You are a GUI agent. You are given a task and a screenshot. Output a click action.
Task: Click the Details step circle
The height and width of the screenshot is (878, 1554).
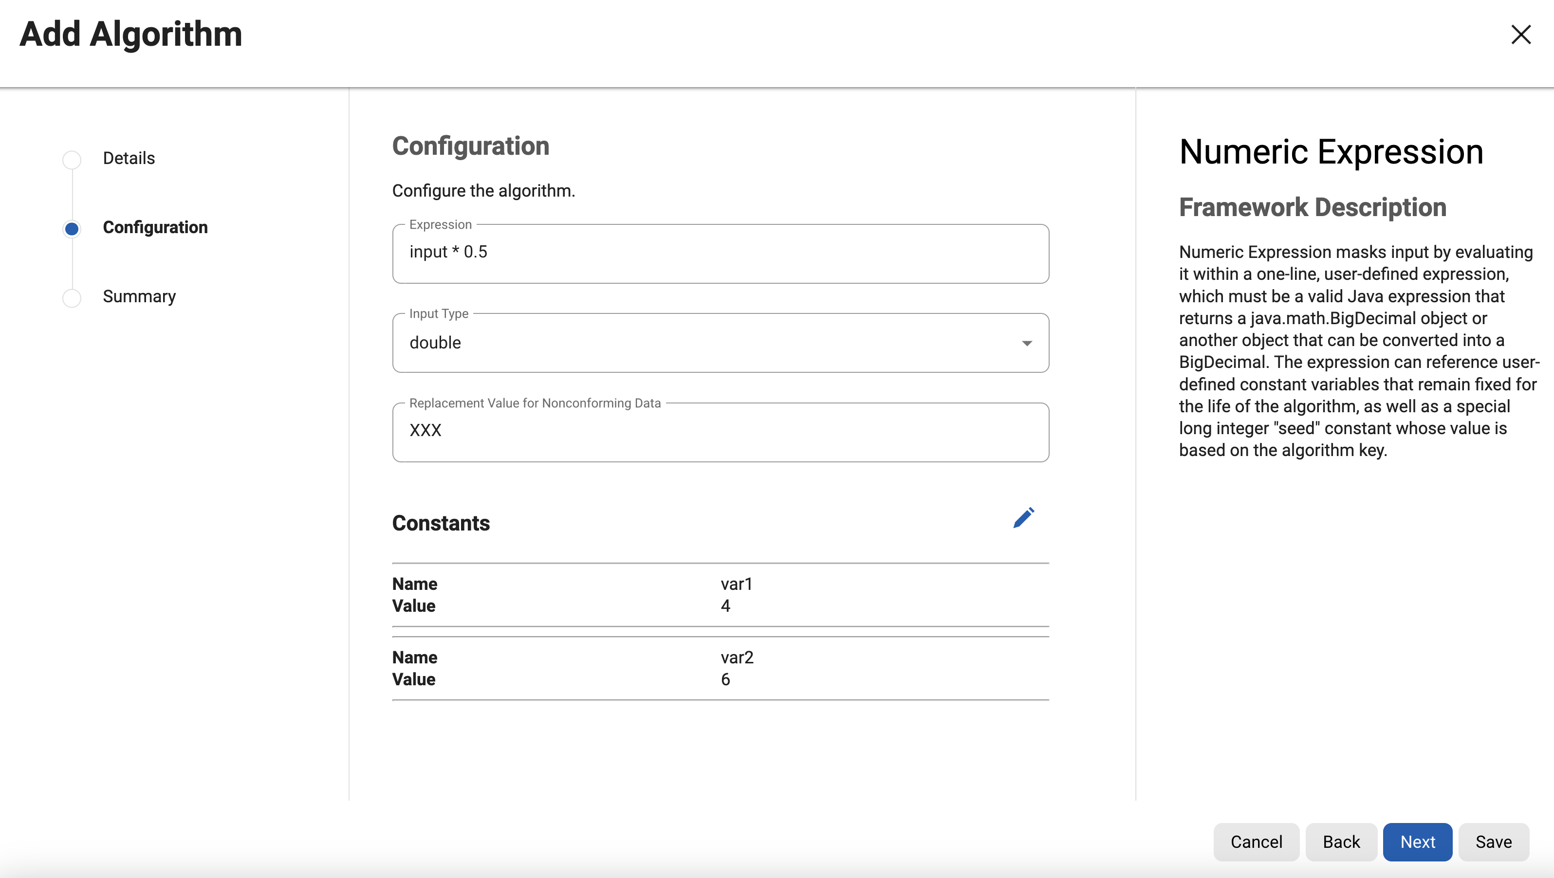click(x=72, y=159)
